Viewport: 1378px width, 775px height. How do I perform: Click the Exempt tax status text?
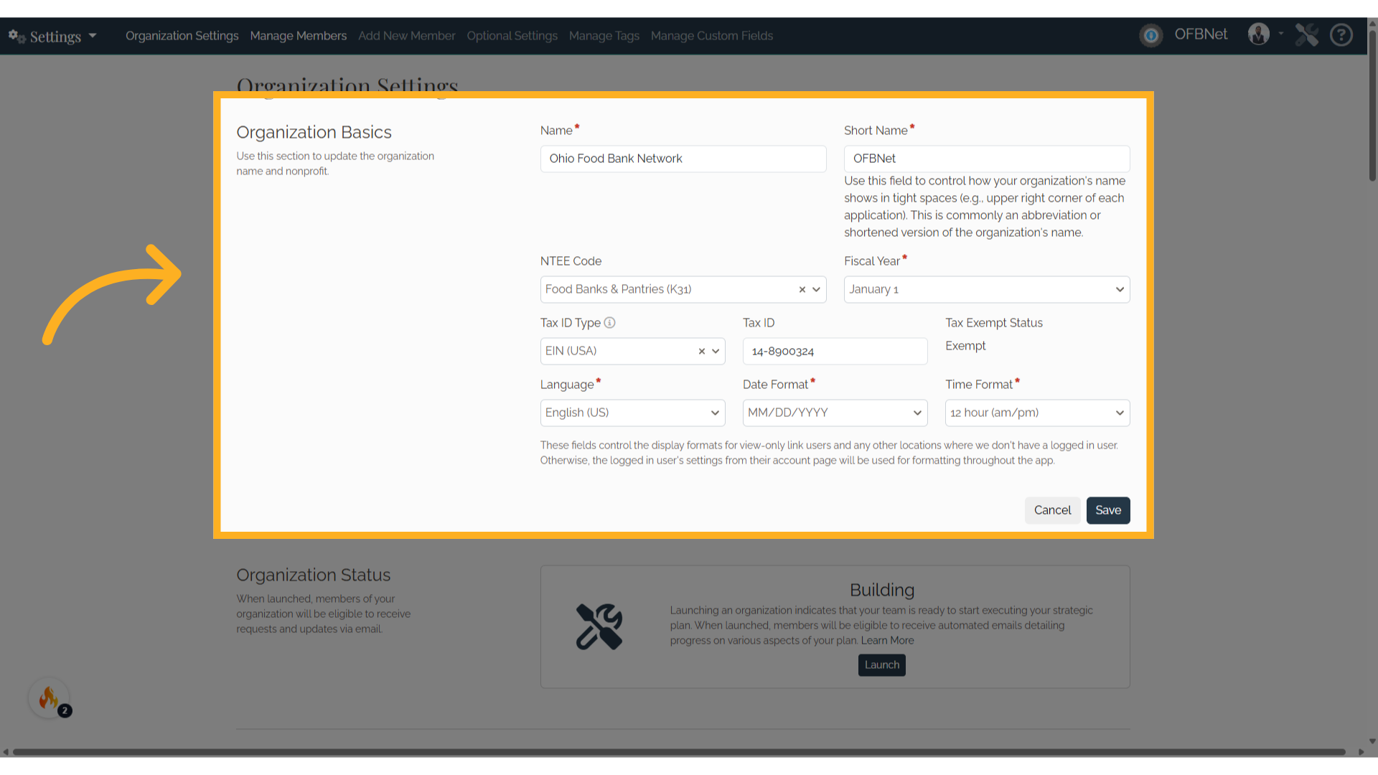tap(965, 346)
